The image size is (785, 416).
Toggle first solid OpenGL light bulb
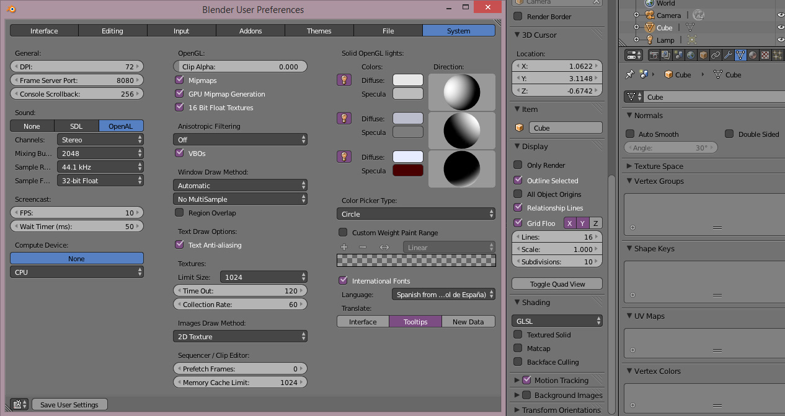pos(344,80)
